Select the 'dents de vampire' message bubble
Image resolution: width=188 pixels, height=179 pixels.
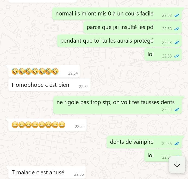pyautogui.click(x=144, y=142)
